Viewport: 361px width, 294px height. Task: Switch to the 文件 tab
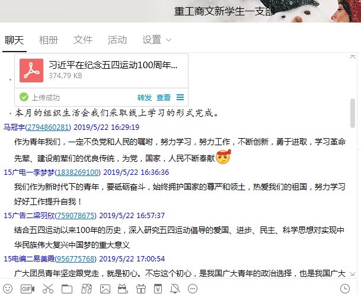coord(83,40)
